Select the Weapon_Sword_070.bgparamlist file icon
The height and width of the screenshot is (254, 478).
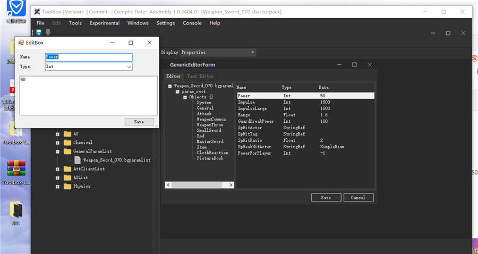[x=78, y=159]
